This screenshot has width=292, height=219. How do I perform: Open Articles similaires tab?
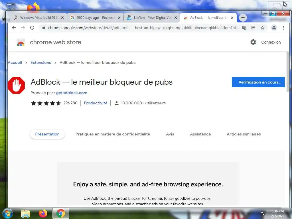(x=244, y=134)
